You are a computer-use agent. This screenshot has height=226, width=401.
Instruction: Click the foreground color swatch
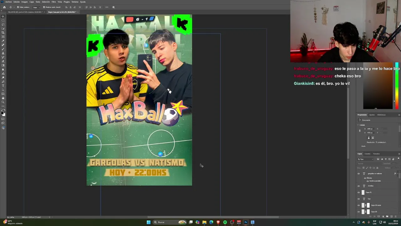(x=2, y=113)
